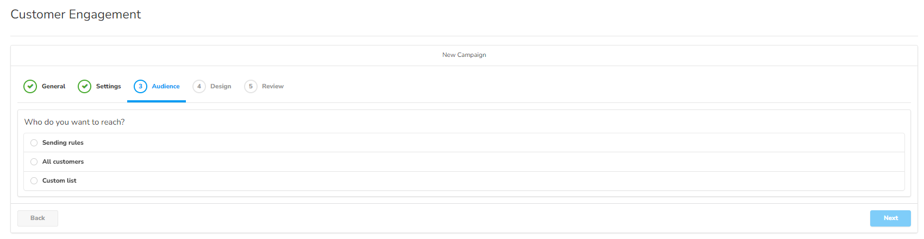This screenshot has height=239, width=924.
Task: Go back to the General step label
Action: pos(53,86)
